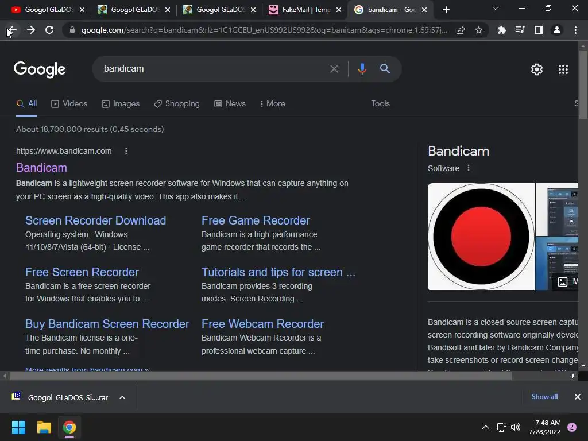Viewport: 588px width, 441px height.
Task: Open the Bandicam main result link
Action: coord(41,168)
